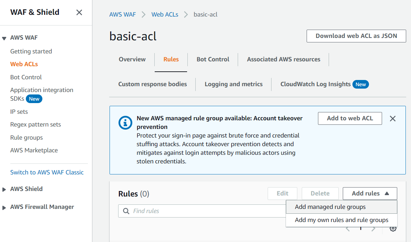The image size is (411, 242).
Task: Toggle the Add rules dropdown
Action: [370, 193]
